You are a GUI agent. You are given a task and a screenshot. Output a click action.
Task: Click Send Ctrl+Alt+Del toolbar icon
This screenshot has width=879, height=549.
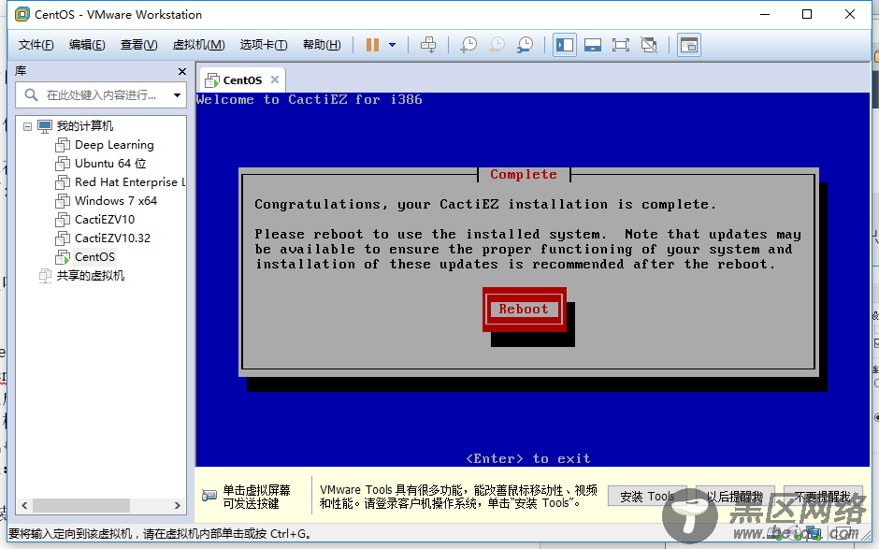pos(428,45)
